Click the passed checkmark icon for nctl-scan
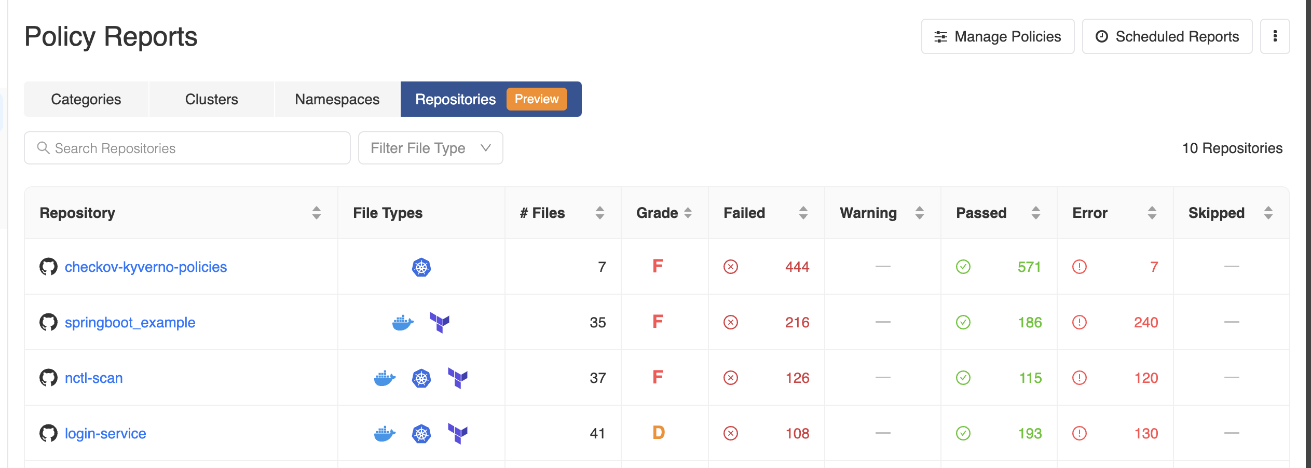The width and height of the screenshot is (1311, 468). tap(963, 378)
